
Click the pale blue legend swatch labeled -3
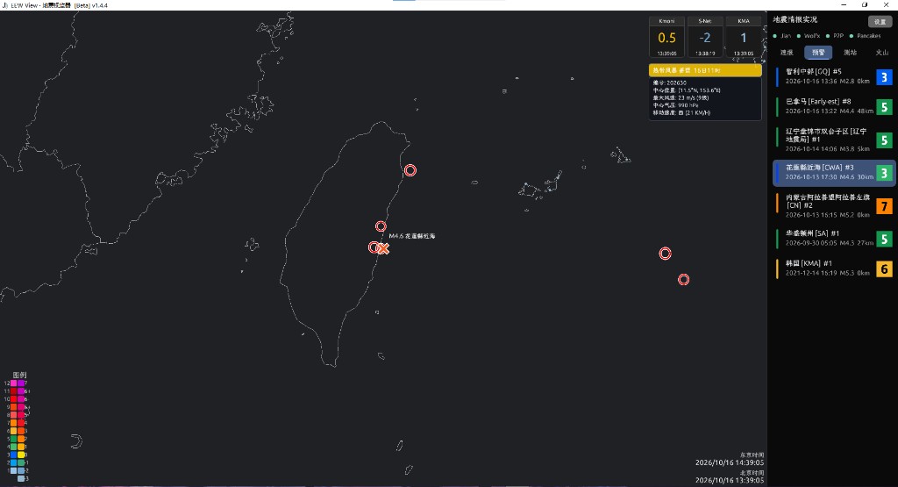tap(21, 478)
